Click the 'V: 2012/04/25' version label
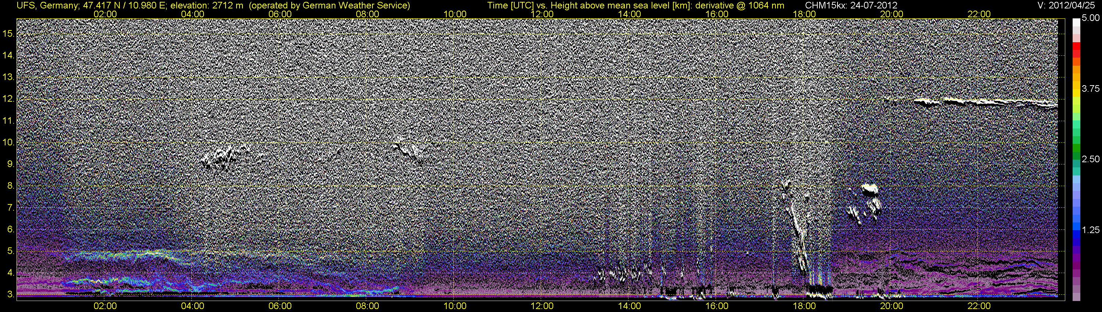1102x312 pixels. pyautogui.click(x=1066, y=5)
